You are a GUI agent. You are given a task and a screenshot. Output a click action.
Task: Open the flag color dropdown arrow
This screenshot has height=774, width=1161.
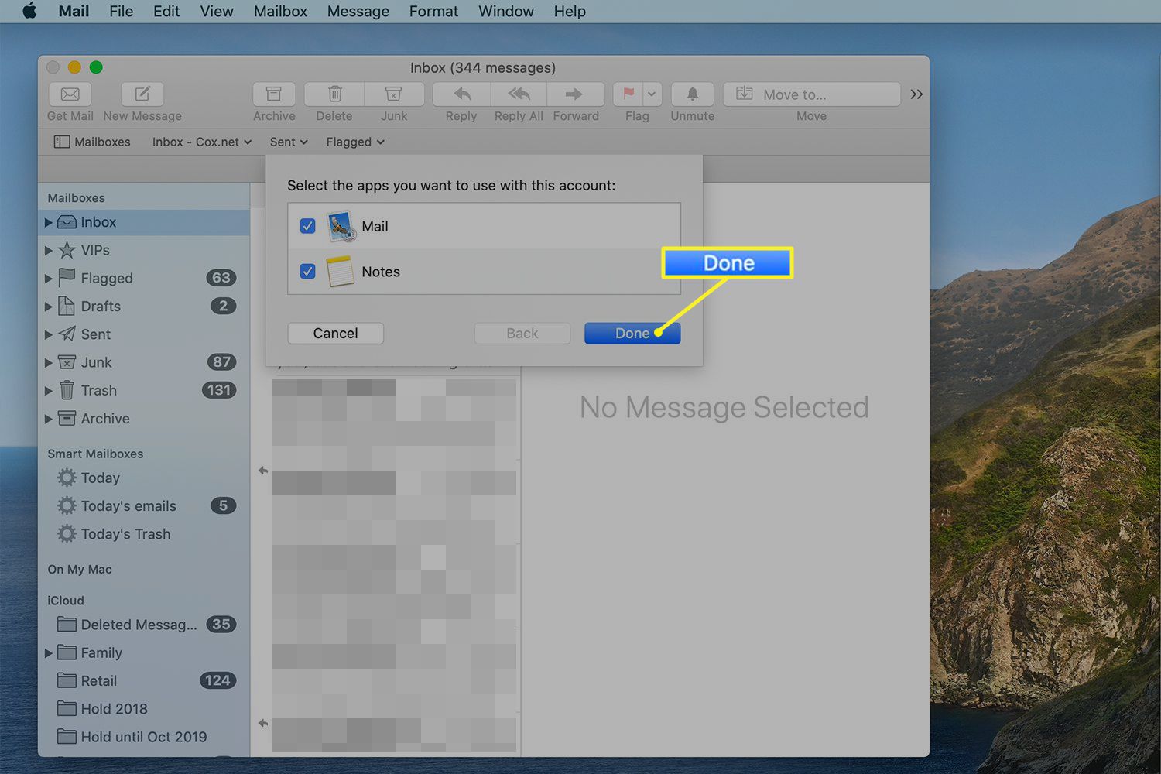click(x=652, y=94)
